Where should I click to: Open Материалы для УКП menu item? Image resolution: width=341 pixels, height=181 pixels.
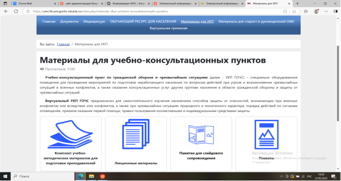(197, 21)
